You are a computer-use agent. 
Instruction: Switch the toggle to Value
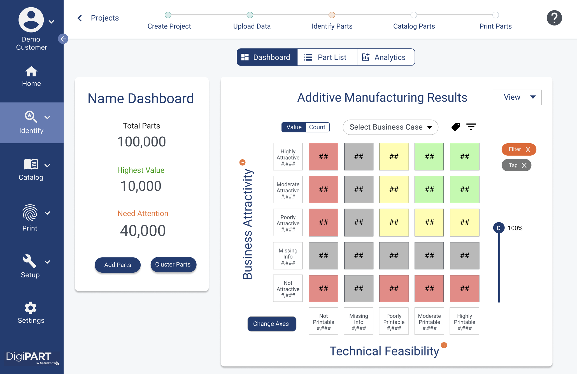(x=294, y=127)
